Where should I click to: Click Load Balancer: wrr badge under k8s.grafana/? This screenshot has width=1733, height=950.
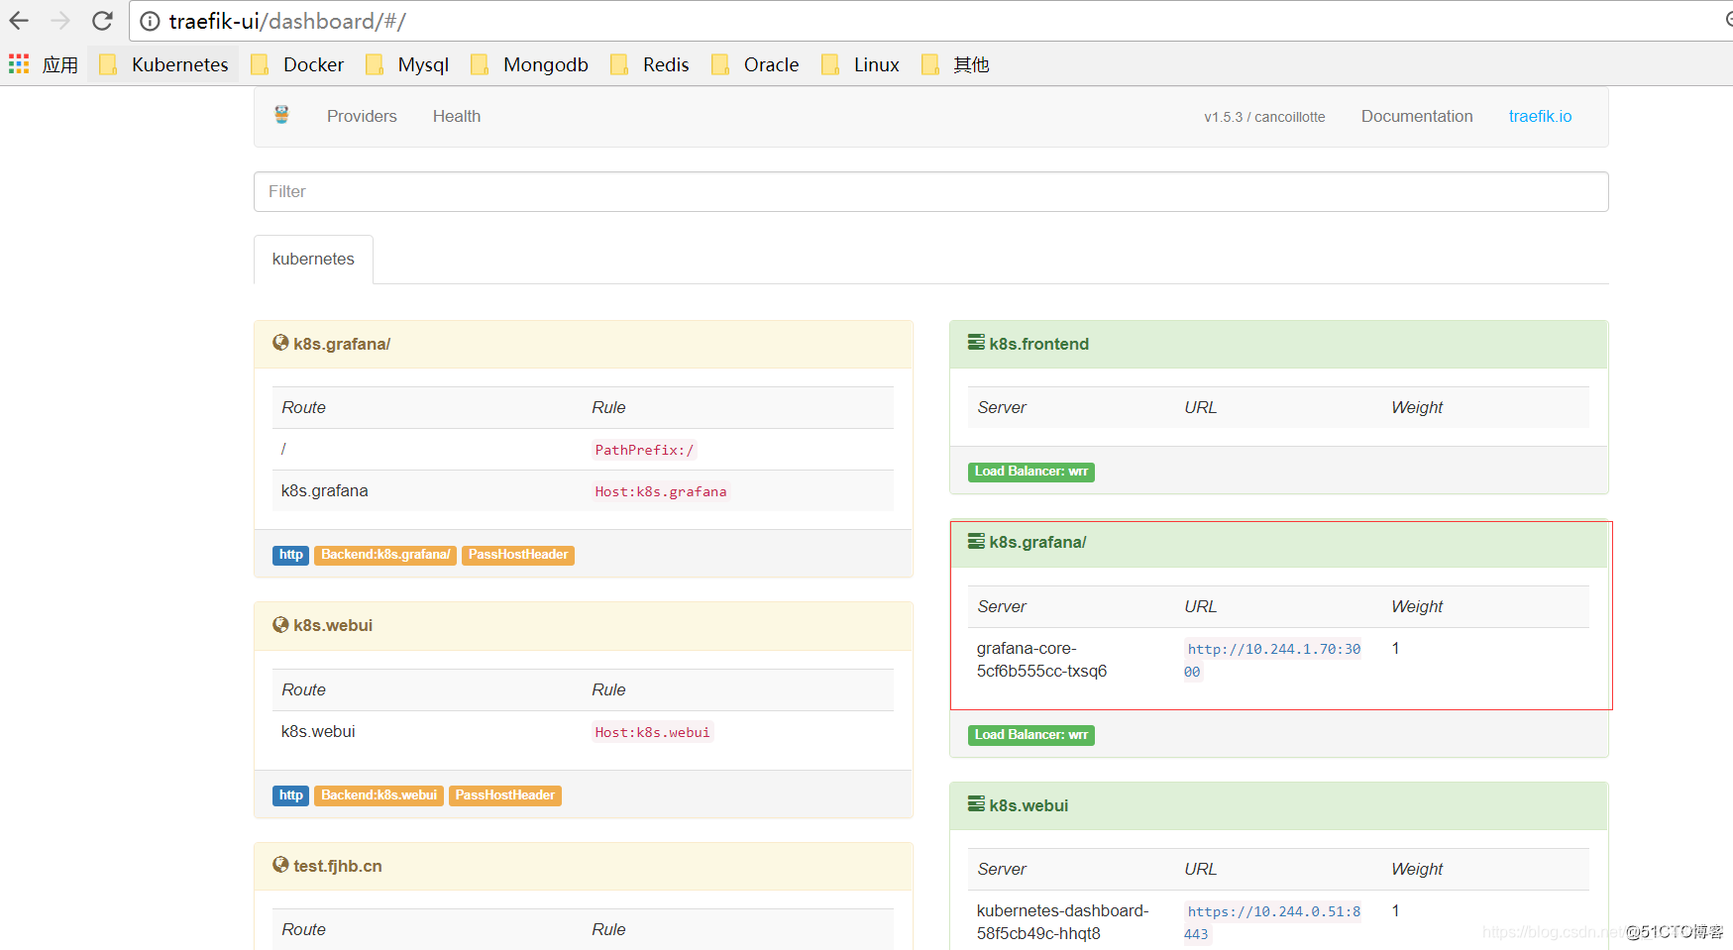tap(1031, 735)
